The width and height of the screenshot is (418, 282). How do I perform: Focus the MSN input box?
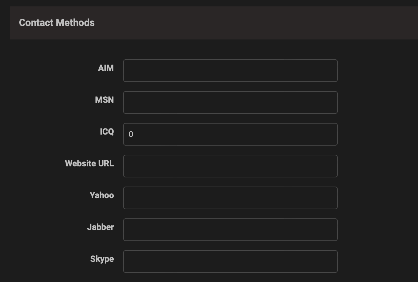[230, 102]
